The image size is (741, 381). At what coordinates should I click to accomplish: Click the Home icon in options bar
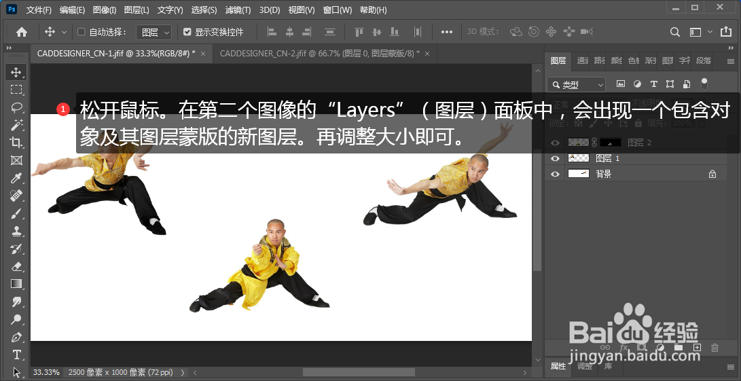22,32
